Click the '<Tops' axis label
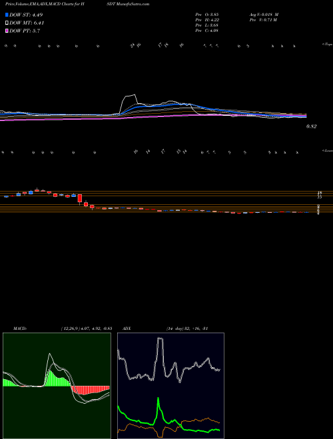 (x=327, y=45)
